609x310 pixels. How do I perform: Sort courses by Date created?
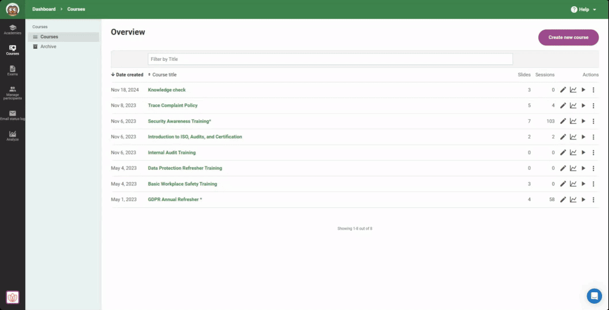(x=127, y=75)
